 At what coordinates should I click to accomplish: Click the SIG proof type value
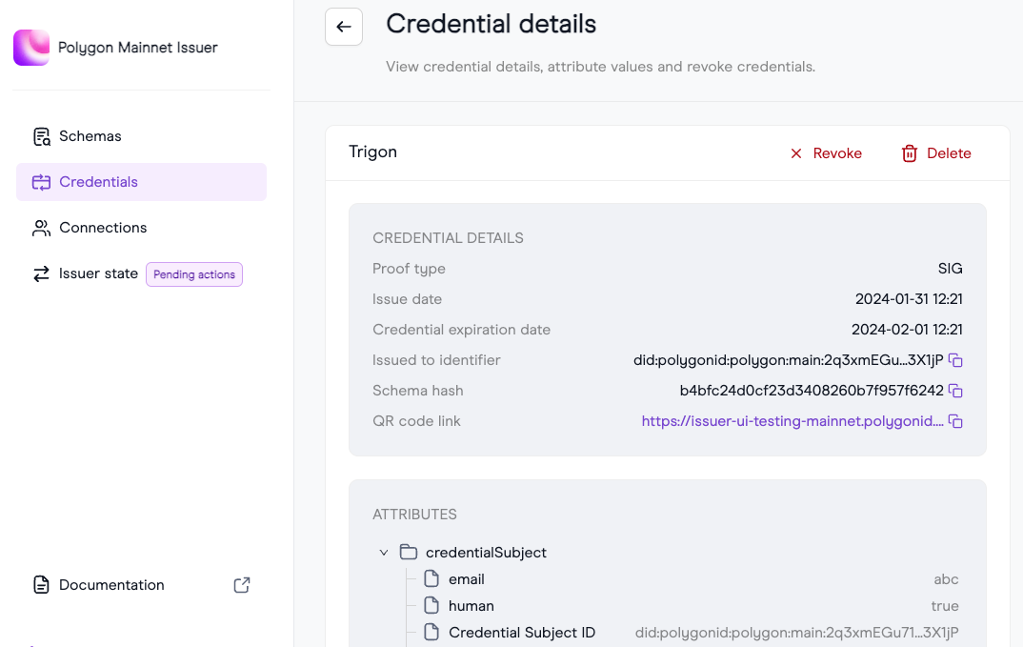[x=950, y=269]
